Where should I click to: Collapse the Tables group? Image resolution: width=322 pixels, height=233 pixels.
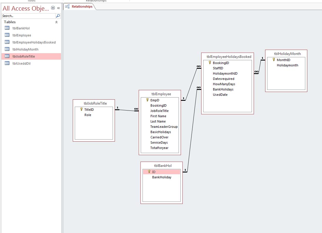tap(56, 22)
